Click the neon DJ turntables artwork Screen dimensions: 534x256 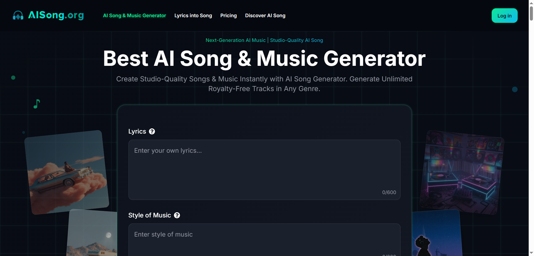pyautogui.click(x=462, y=172)
